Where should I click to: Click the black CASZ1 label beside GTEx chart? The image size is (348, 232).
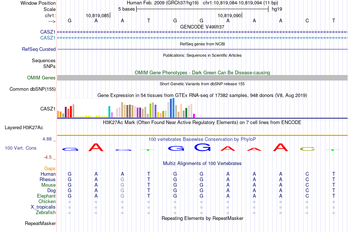pos(48,109)
